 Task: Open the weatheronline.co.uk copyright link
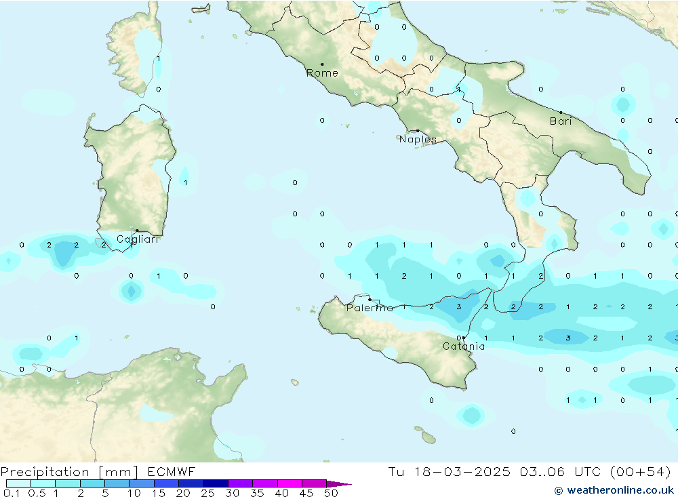point(614,490)
